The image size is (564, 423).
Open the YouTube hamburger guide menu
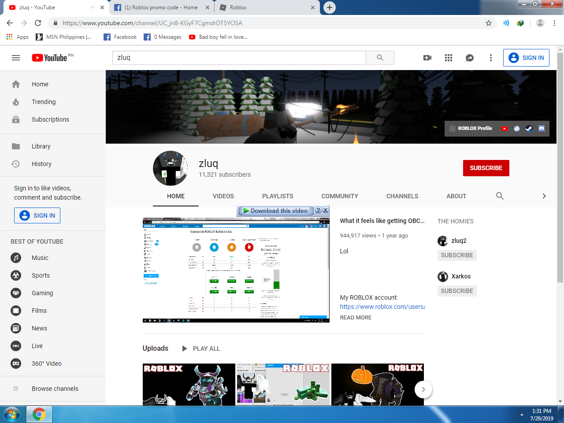pos(16,58)
